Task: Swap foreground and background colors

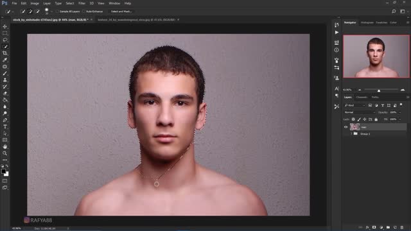Action: pyautogui.click(x=7, y=166)
